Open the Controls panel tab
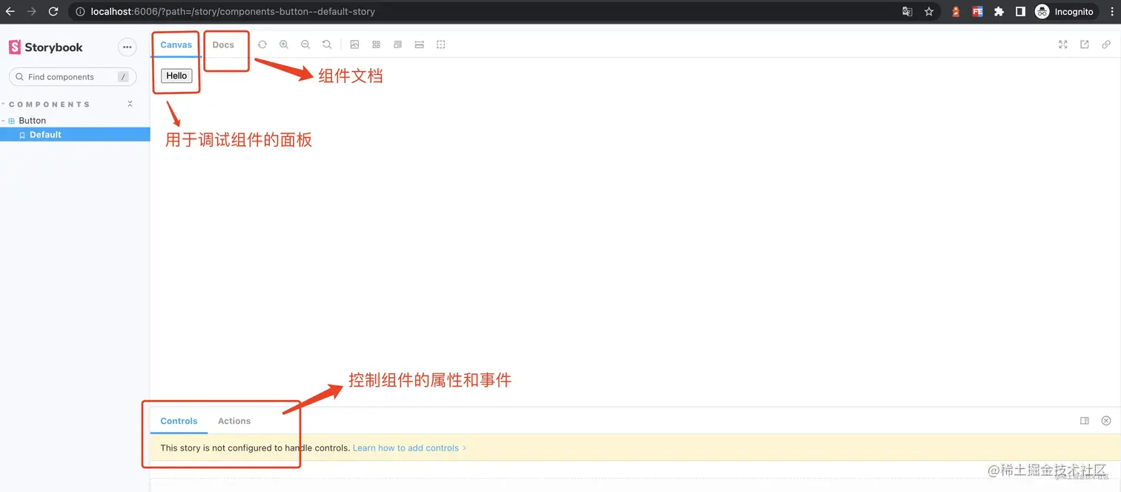 click(x=179, y=421)
